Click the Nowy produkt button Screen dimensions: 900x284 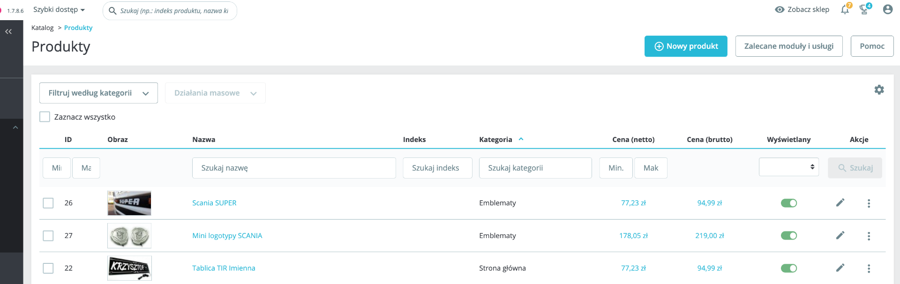686,46
